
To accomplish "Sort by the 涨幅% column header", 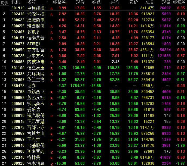I will pyautogui.click(x=59, y=2).
